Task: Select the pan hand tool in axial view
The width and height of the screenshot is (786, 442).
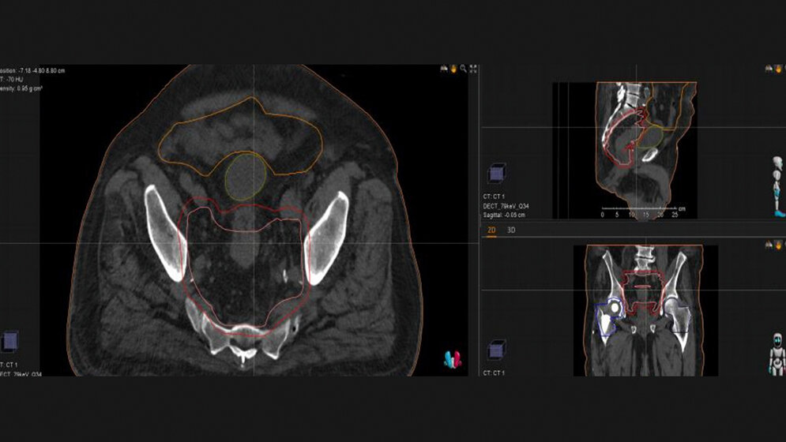Action: (454, 69)
